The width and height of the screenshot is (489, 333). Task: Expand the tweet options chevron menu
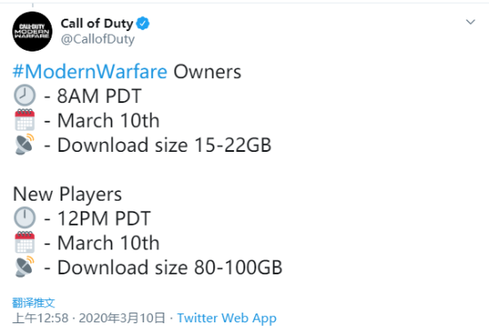(x=470, y=22)
